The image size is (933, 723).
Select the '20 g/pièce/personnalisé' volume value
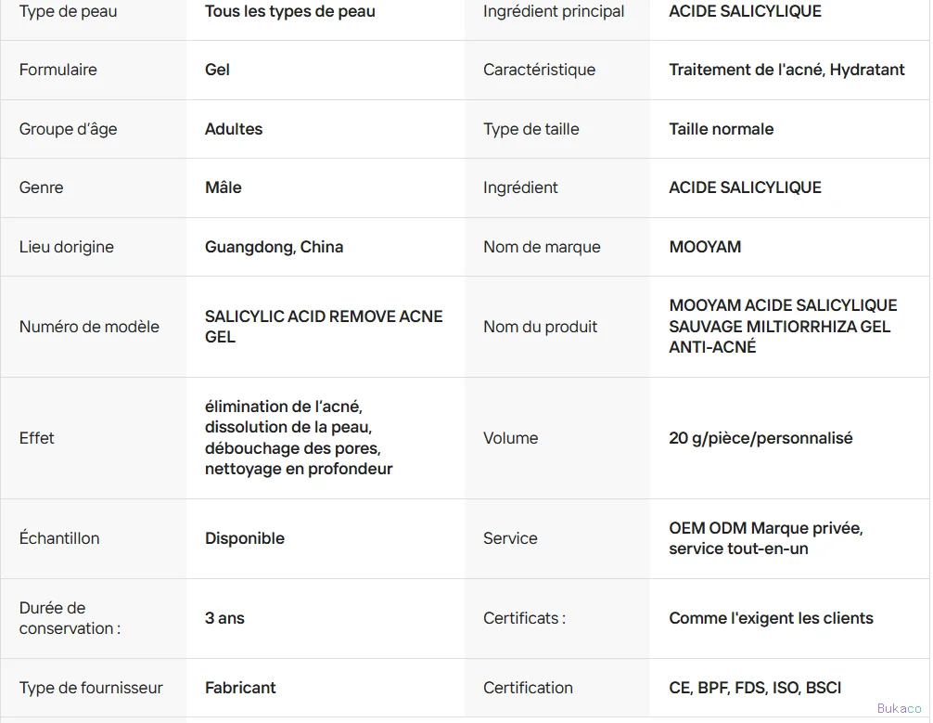tap(760, 438)
